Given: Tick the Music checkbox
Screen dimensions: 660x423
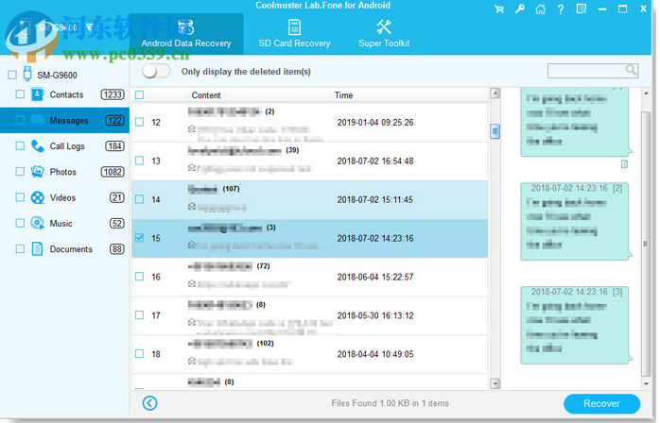Looking at the screenshot, I should point(20,223).
